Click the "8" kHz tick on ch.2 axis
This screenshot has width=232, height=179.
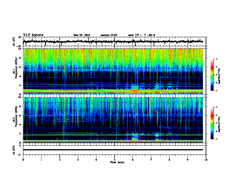coord(21,106)
